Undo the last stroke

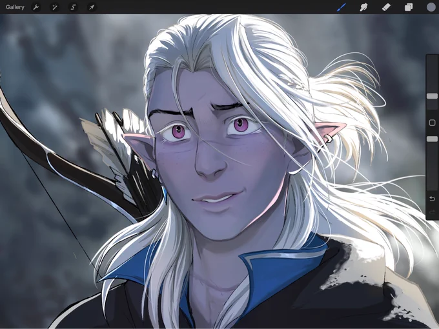pos(432,199)
